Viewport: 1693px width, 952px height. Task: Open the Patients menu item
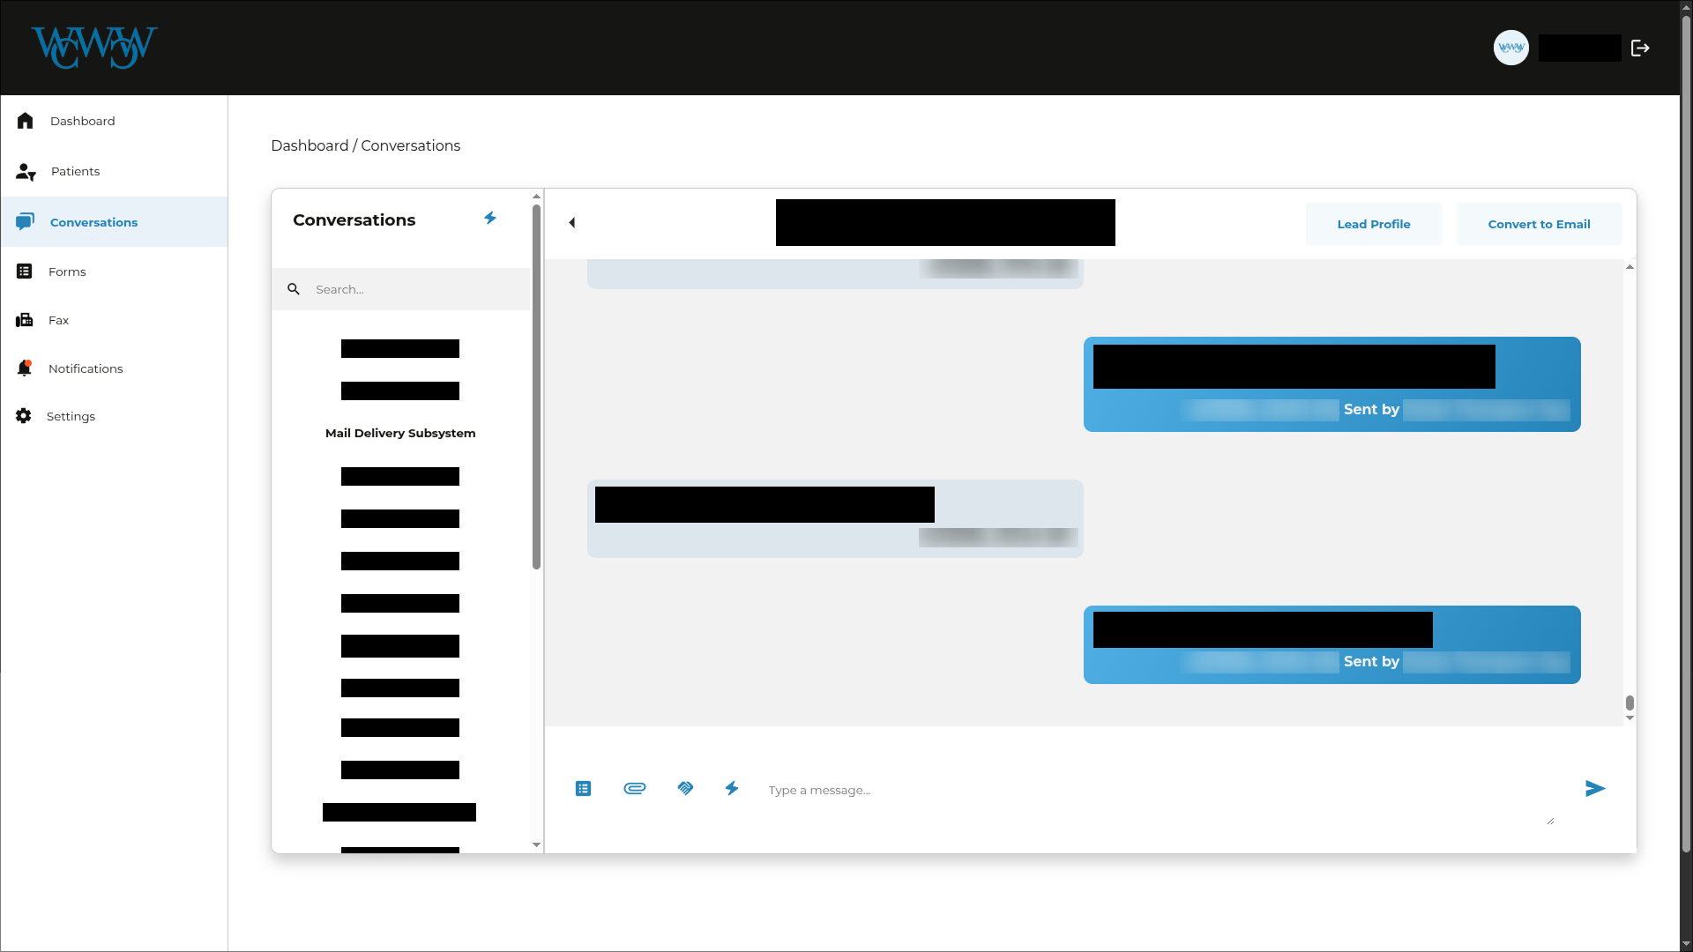coord(75,172)
